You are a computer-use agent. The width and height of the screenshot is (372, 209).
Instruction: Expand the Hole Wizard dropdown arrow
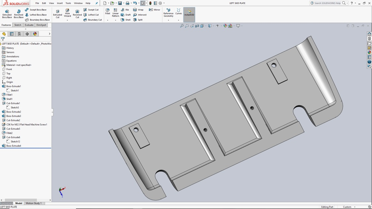pyautogui.click(x=67, y=20)
